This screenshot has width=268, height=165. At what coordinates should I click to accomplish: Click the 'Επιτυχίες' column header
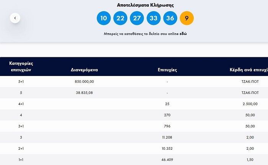167,70
